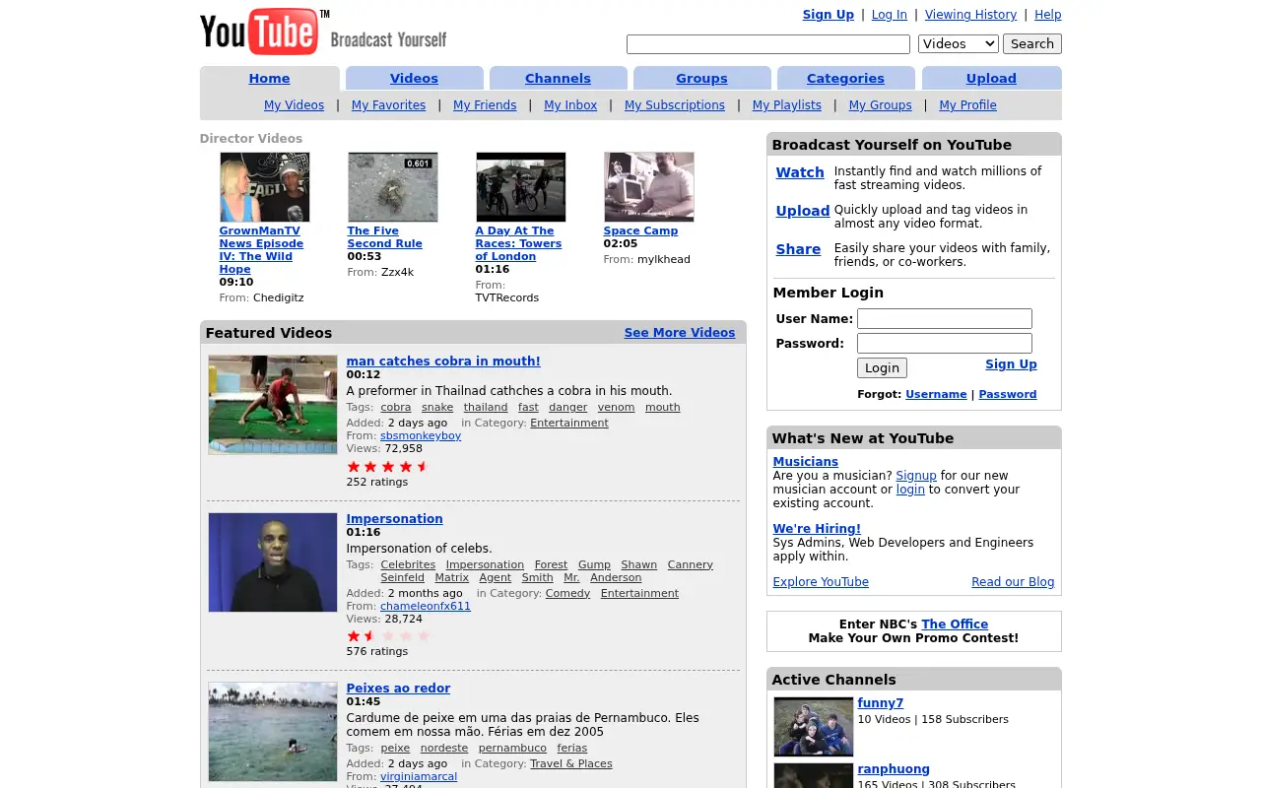The image size is (1261, 788).
Task: Open the Impersonation video thumbnail
Action: (x=273, y=562)
